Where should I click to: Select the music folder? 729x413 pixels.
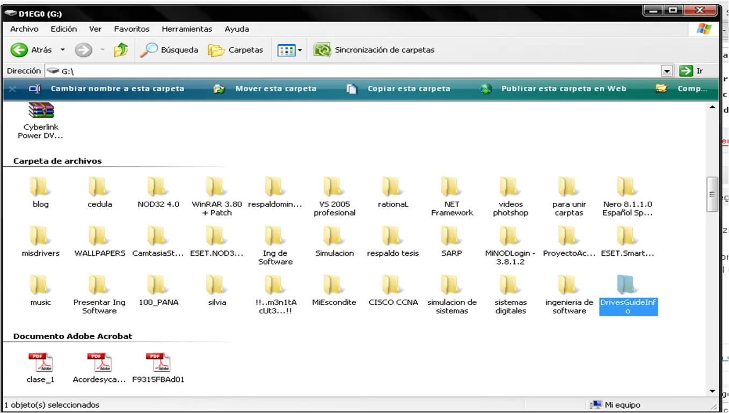(41, 290)
